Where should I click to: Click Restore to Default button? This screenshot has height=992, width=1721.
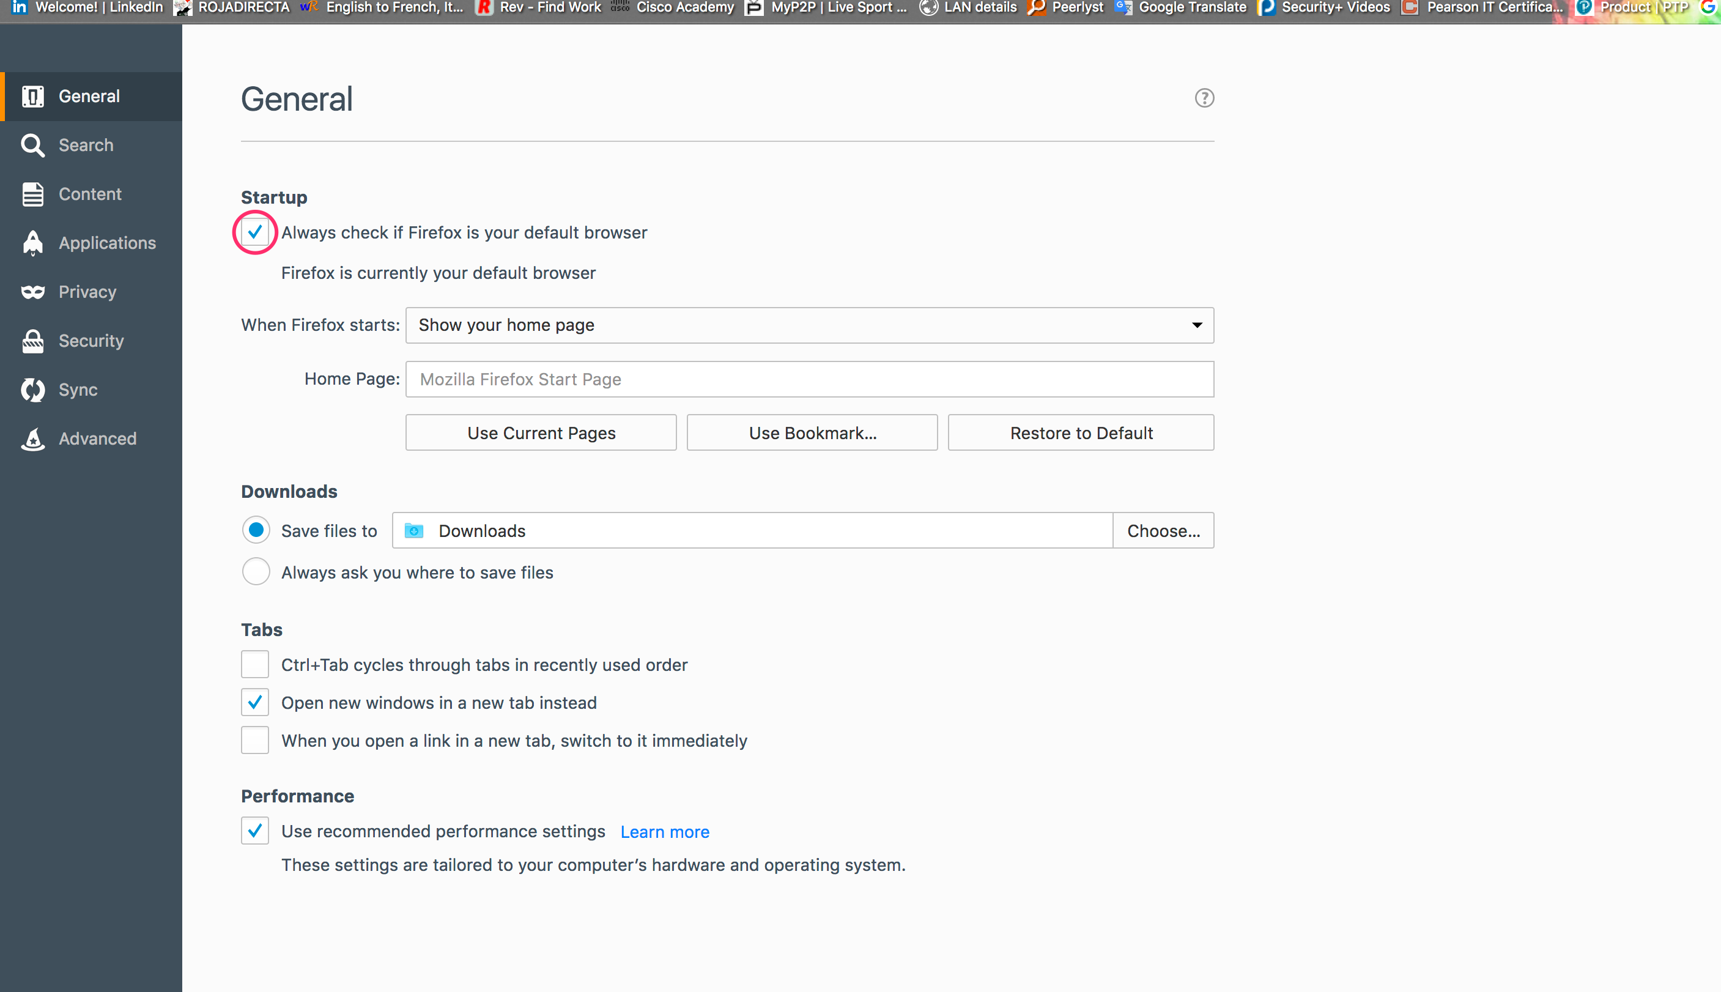[x=1081, y=432]
